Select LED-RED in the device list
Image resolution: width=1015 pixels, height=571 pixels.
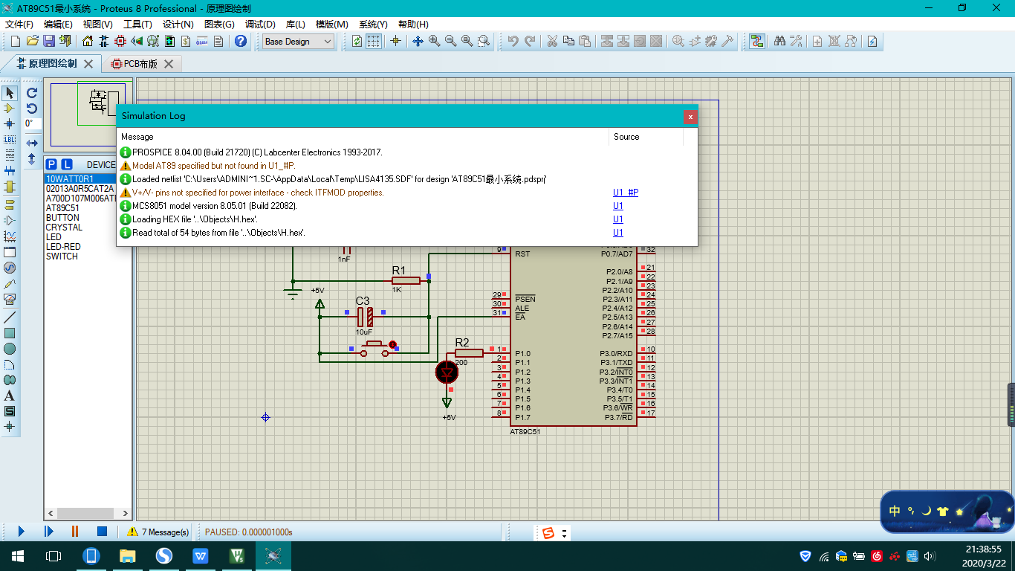click(63, 247)
